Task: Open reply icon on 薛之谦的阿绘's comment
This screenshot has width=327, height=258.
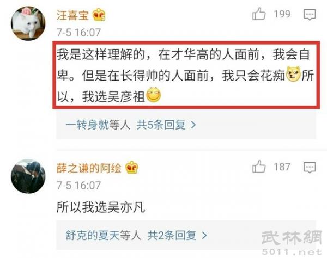Action: pyautogui.click(x=310, y=168)
